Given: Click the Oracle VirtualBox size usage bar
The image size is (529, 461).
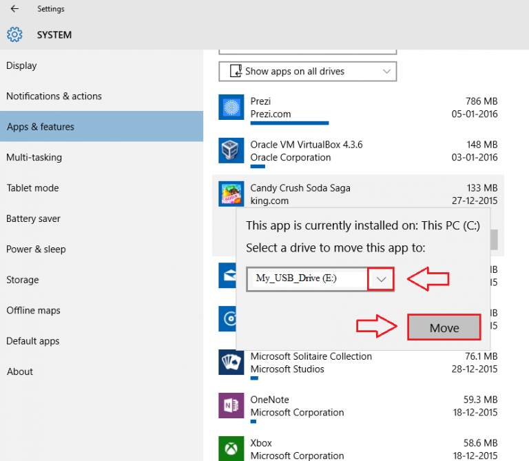Looking at the screenshot, I should coord(258,166).
